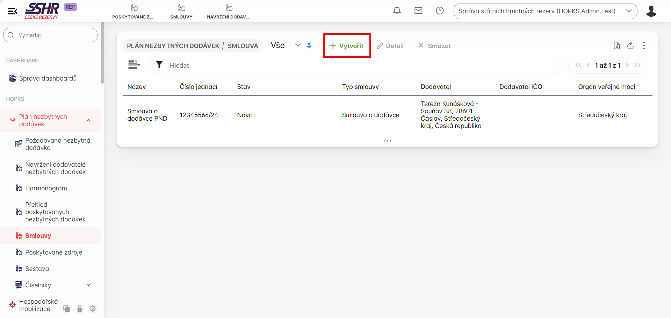Toggle the lock icon in sidebar footer
This screenshot has width=671, height=318.
point(80,309)
